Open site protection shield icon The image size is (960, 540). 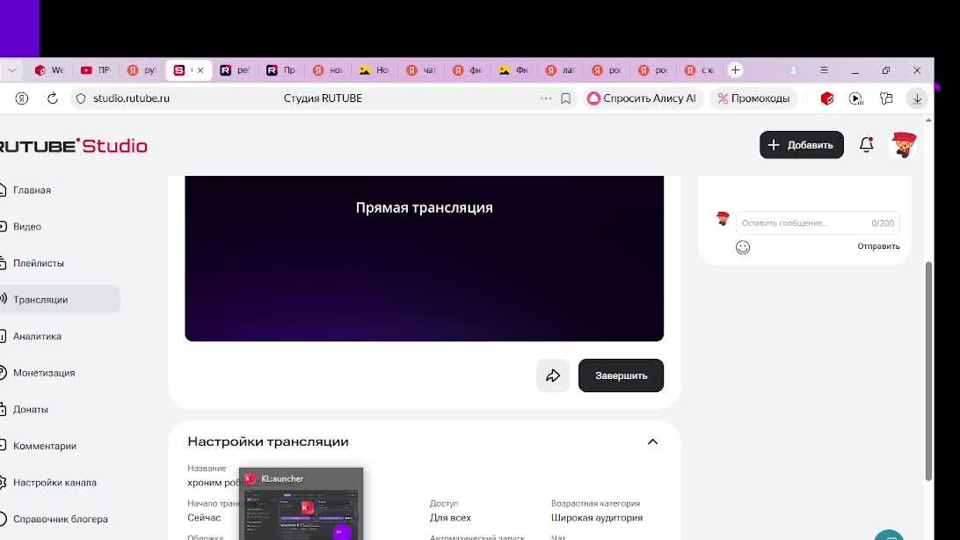click(x=80, y=98)
